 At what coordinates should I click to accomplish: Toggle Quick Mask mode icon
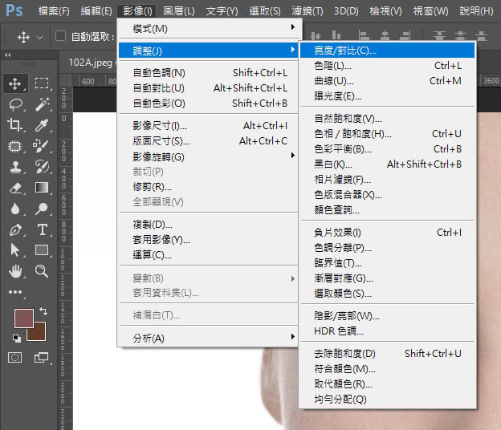click(15, 357)
